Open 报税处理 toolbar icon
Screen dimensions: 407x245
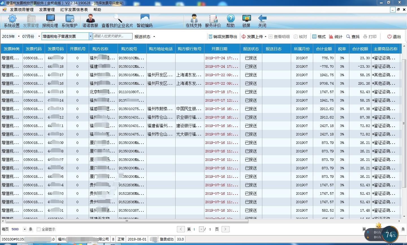(x=50, y=21)
